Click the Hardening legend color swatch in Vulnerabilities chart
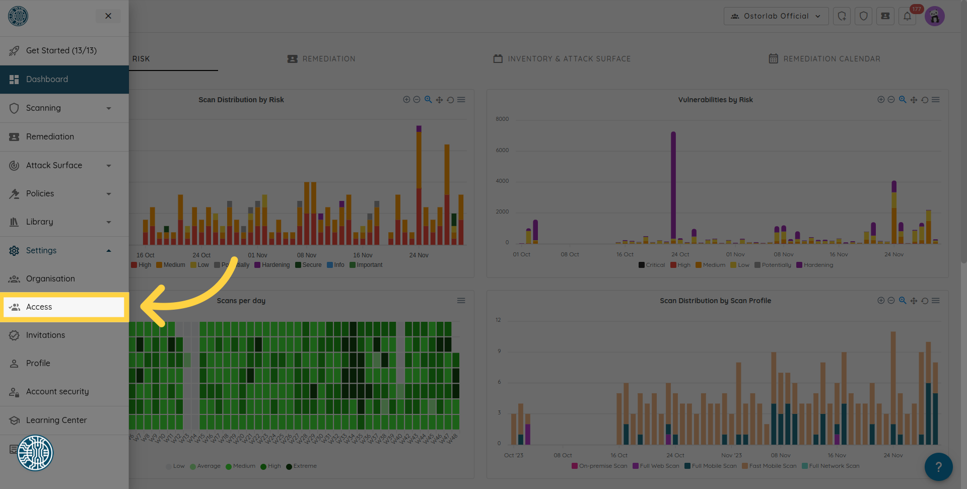 pyautogui.click(x=799, y=265)
